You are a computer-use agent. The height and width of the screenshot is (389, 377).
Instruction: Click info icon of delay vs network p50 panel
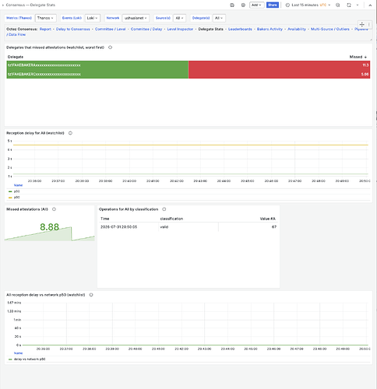pyautogui.click(x=91, y=295)
